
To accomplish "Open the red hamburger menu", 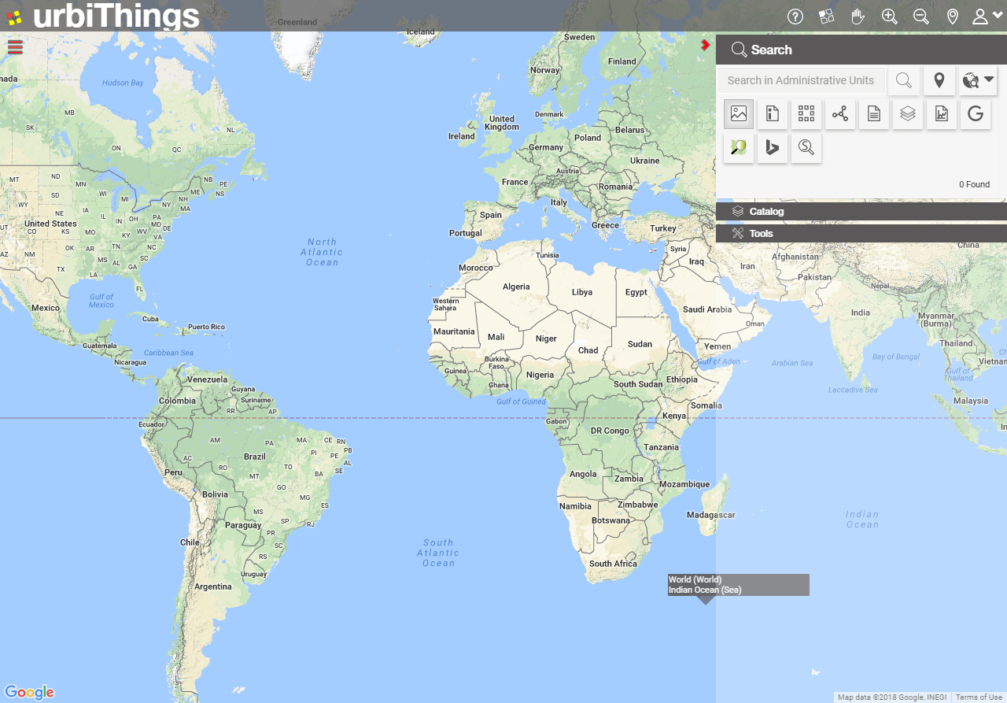I will (x=15, y=47).
